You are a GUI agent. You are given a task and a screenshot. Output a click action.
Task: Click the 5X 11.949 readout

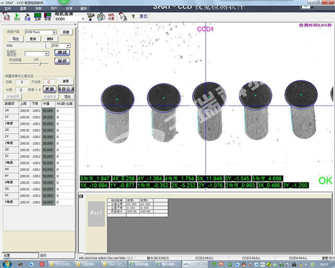pyautogui.click(x=210, y=179)
